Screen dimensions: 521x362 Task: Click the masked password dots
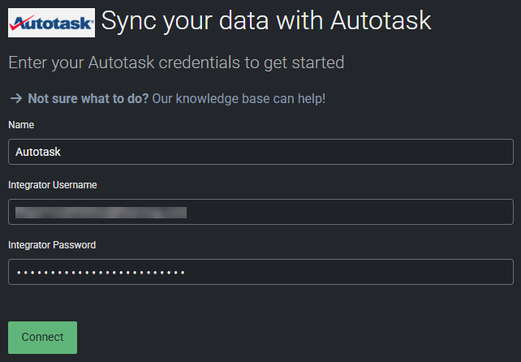pos(101,273)
